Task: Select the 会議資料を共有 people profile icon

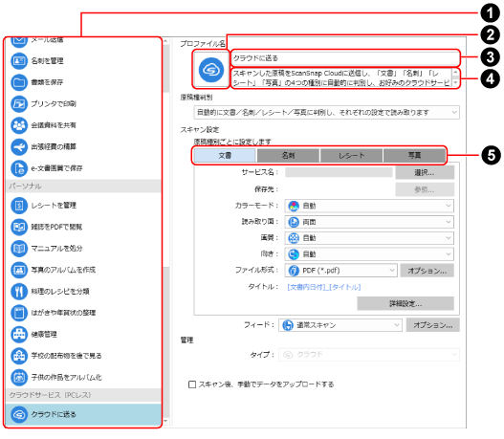Action: 19,125
